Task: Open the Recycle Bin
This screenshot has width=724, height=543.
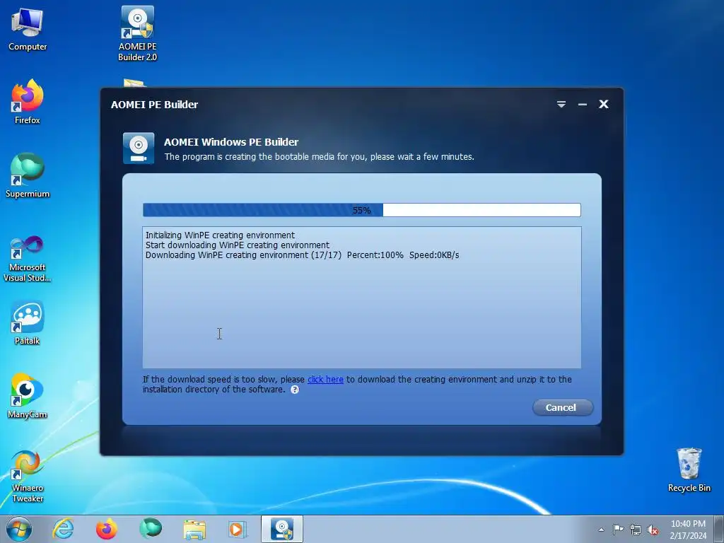Action: (689, 469)
